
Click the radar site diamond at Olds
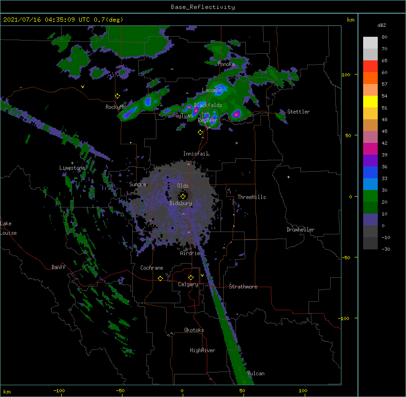coord(183,197)
